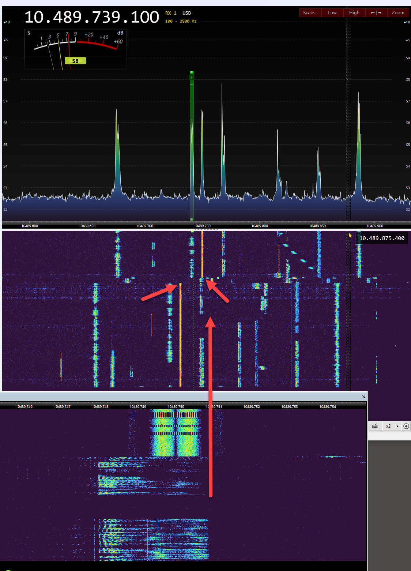Select the USB mode label

tap(186, 13)
